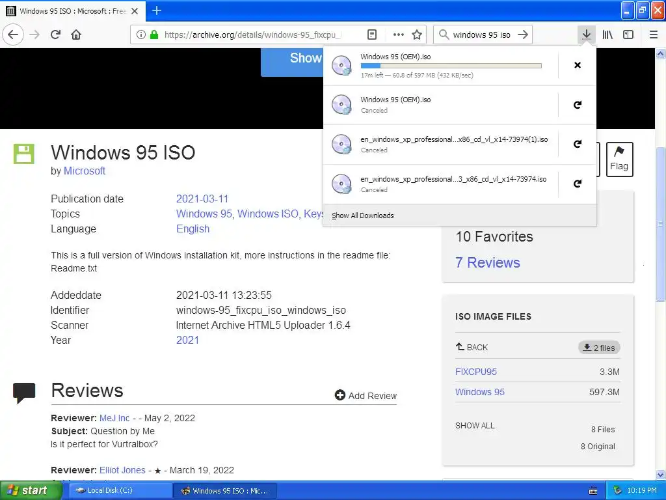This screenshot has height=500, width=666.
Task: Close the Windows 95 ISO browser tab
Action: pos(135,11)
